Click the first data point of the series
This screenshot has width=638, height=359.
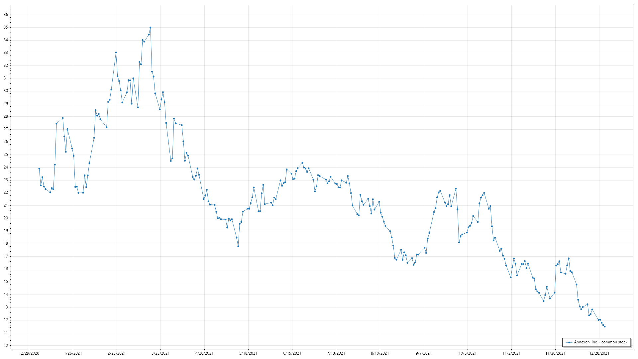pyautogui.click(x=39, y=169)
